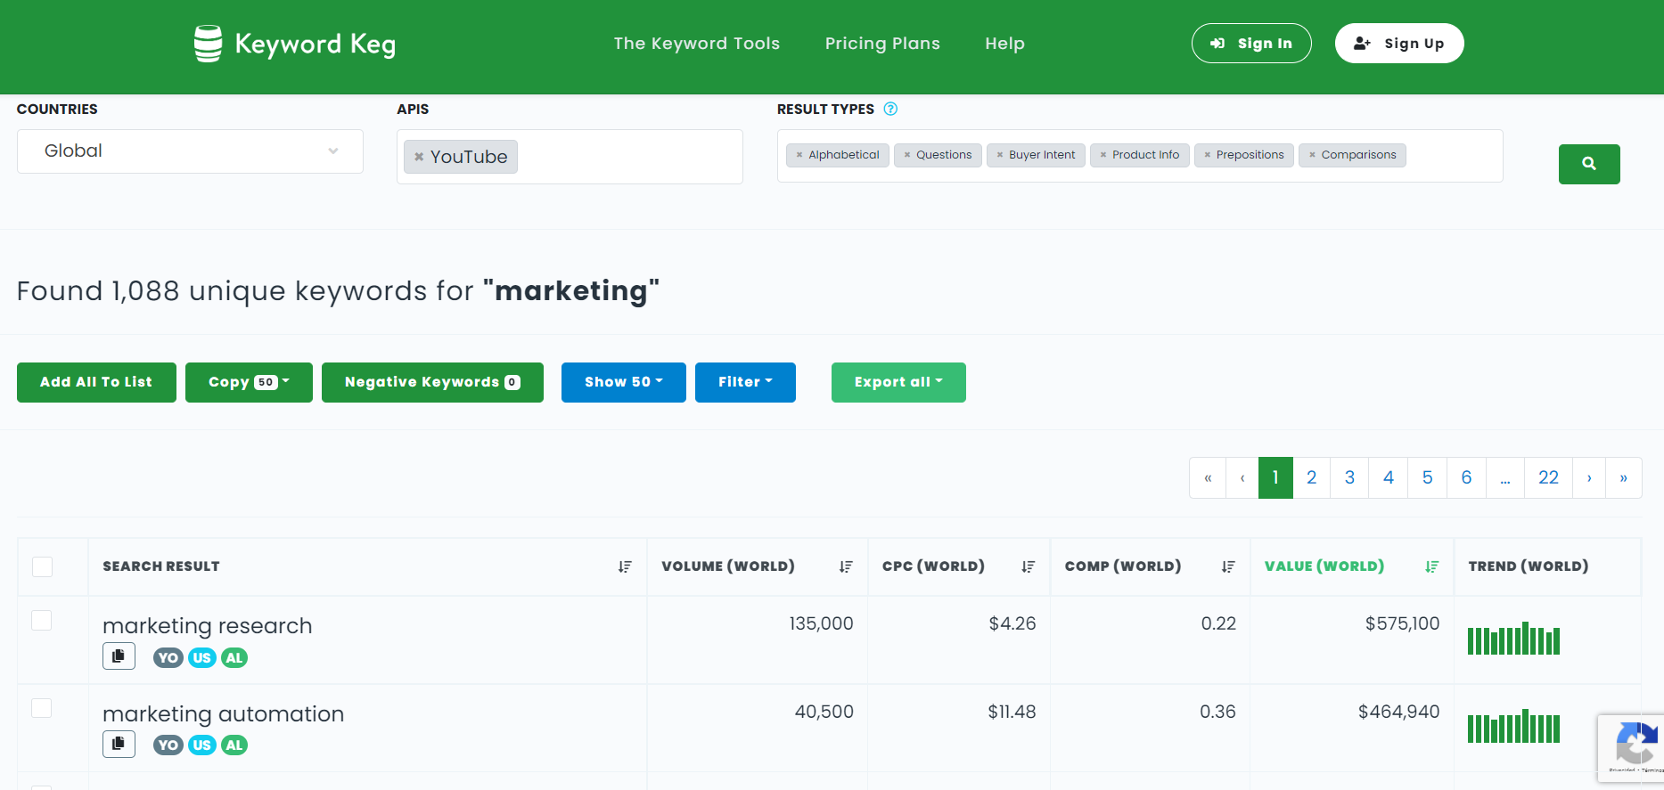Remove the Alphabetical result type tag

(x=799, y=155)
